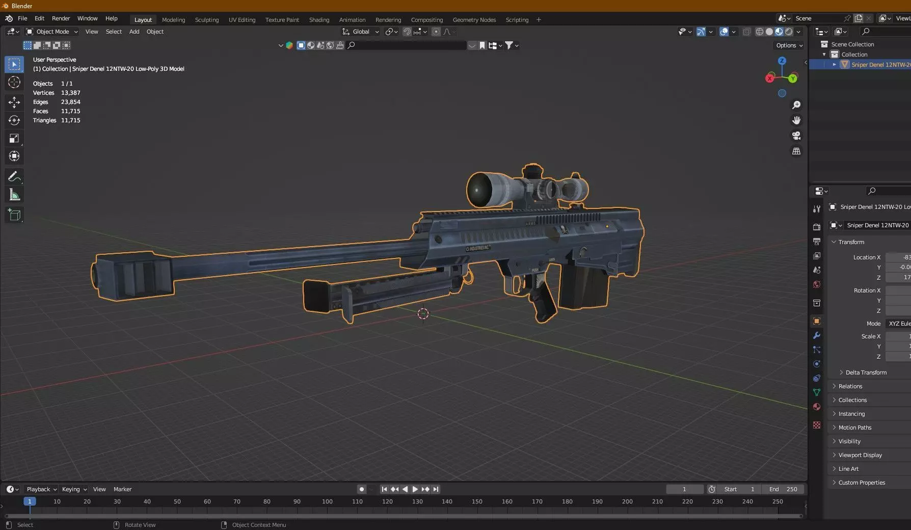The width and height of the screenshot is (911, 530).
Task: Toggle auto keying record button
Action: [x=362, y=489]
